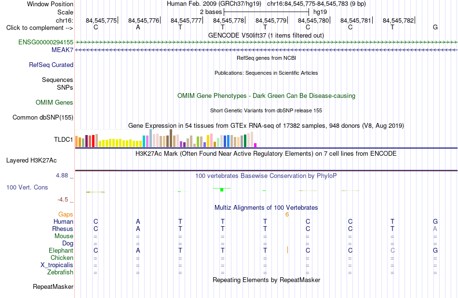Click the TLDC1 expression label

pyautogui.click(x=63, y=140)
